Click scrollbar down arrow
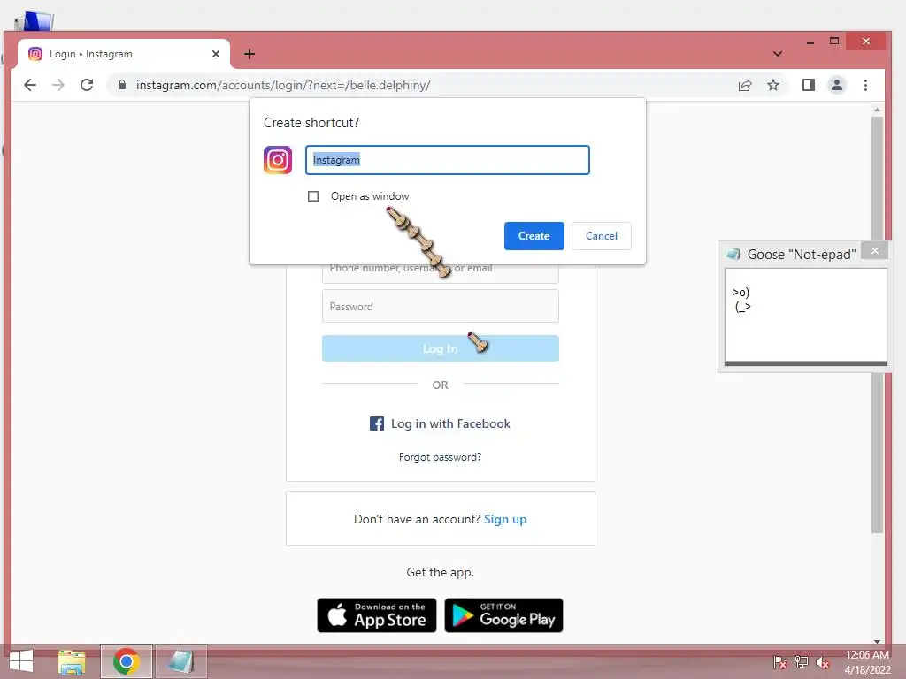The width and height of the screenshot is (906, 679). click(x=877, y=641)
